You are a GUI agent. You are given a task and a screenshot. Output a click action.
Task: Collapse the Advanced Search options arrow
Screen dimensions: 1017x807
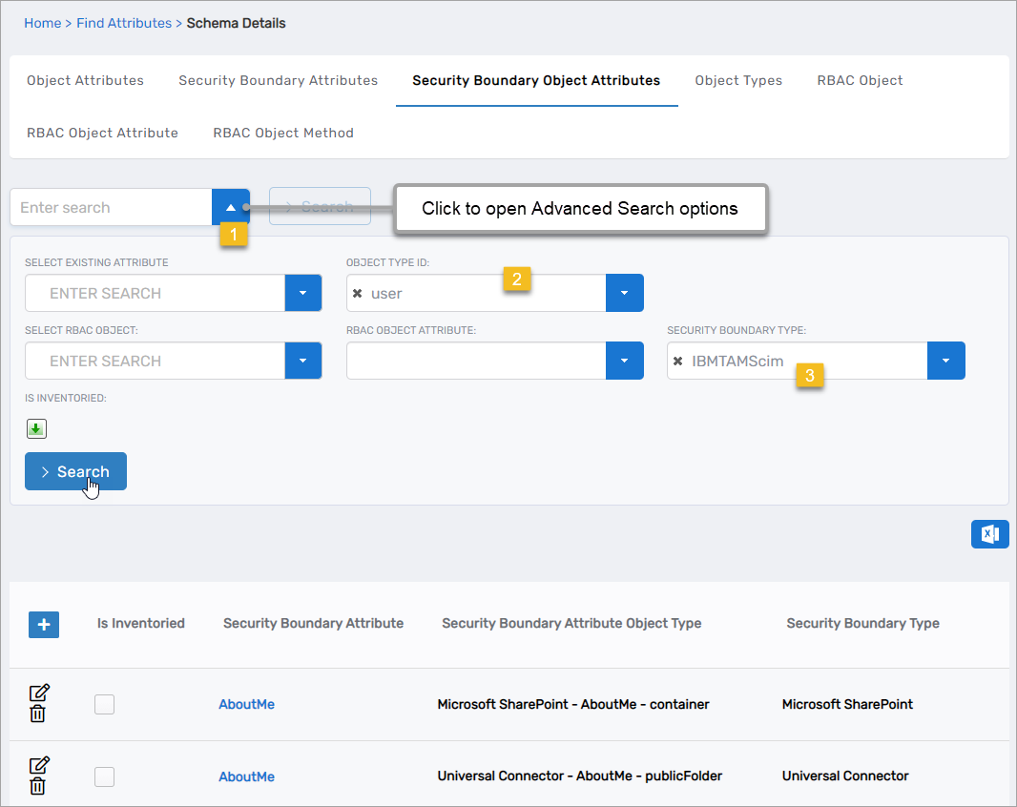point(231,207)
